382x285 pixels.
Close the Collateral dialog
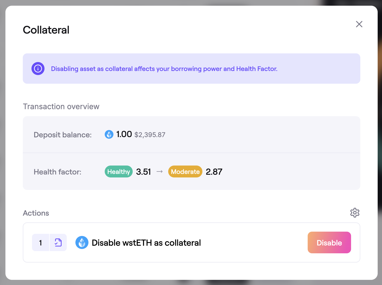click(x=359, y=24)
